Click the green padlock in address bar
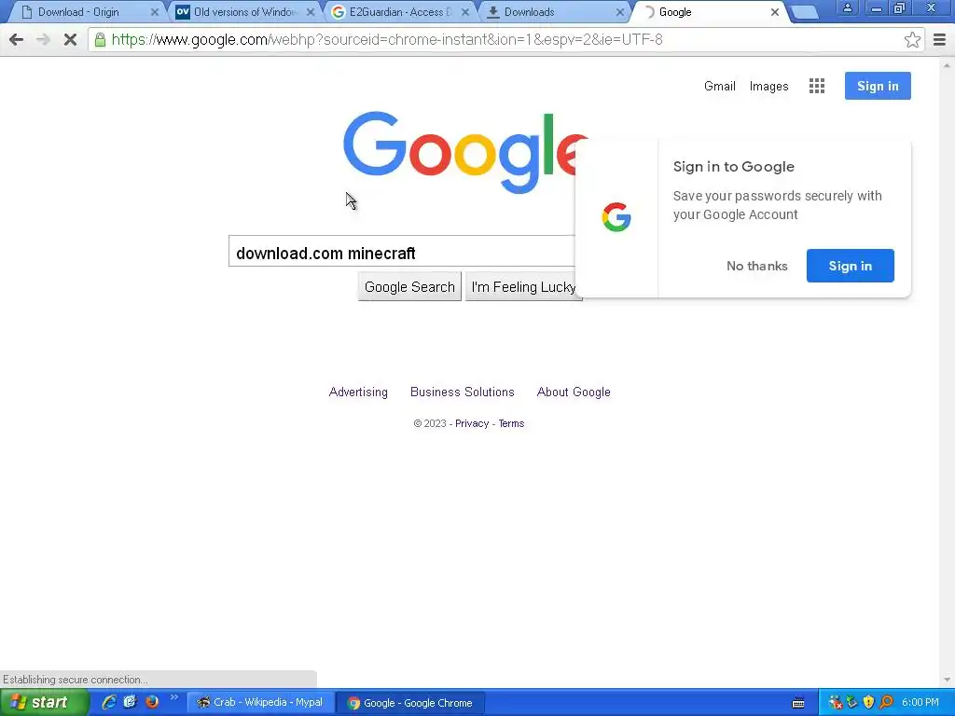Screen dimensions: 955x716 tap(100, 40)
